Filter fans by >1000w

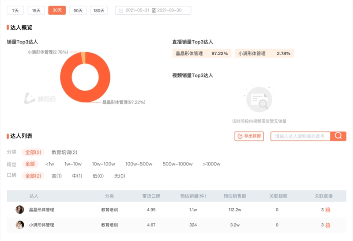[x=211, y=164]
